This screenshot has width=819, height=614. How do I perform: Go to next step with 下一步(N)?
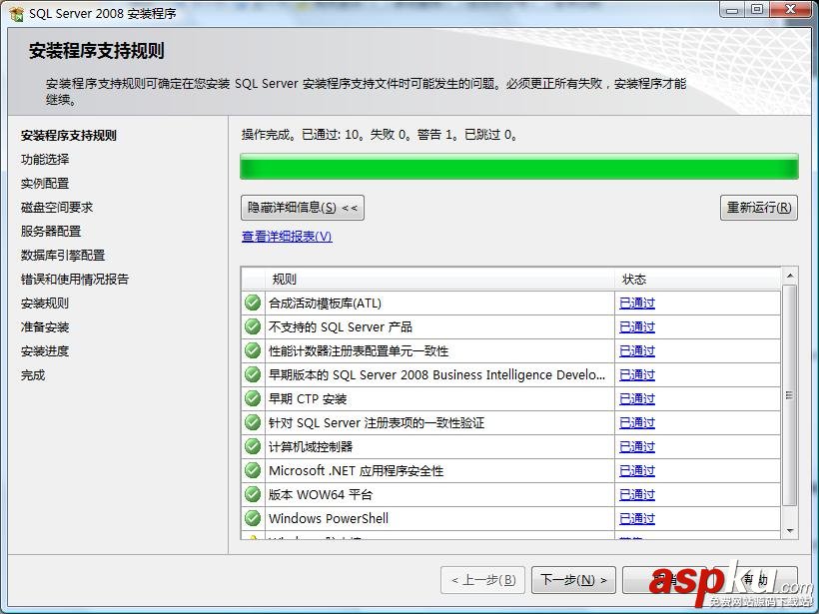[573, 580]
